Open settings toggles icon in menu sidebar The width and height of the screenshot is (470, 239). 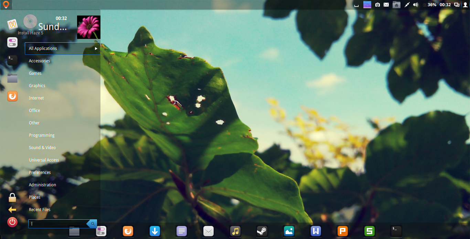12,42
